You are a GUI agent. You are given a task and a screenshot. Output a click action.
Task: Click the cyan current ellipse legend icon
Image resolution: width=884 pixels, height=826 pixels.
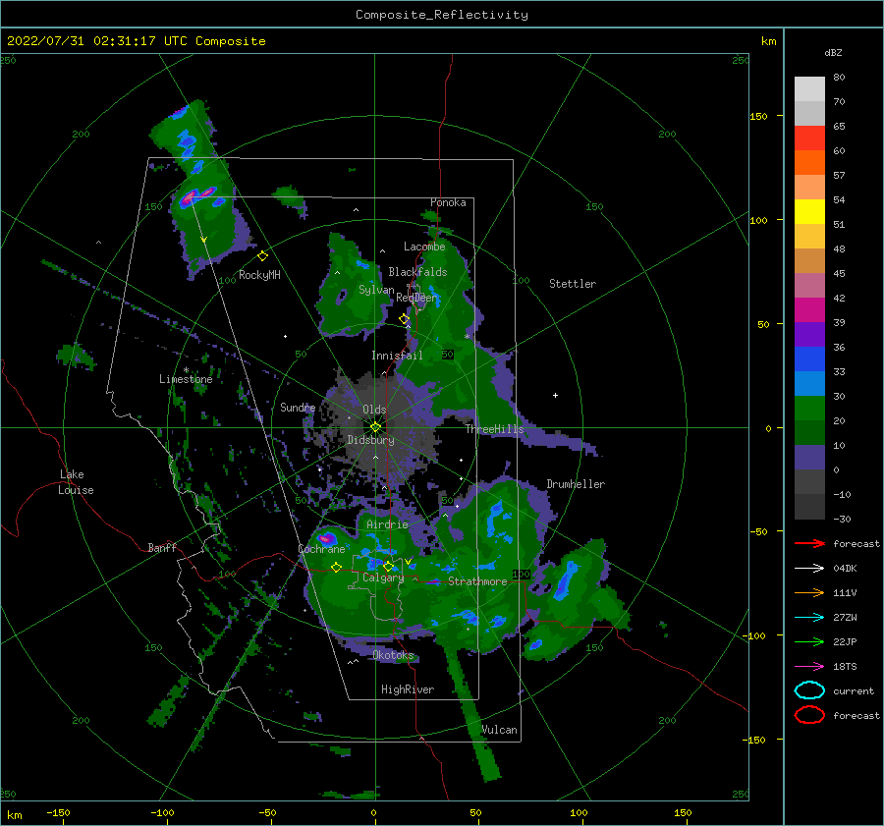coord(809,690)
